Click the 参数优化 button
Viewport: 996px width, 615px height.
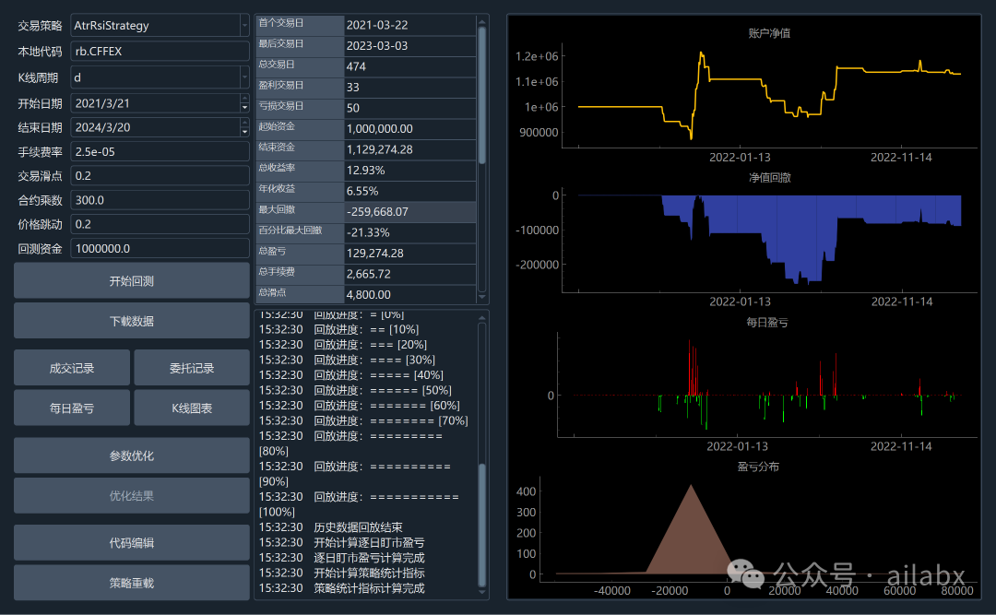click(x=132, y=455)
